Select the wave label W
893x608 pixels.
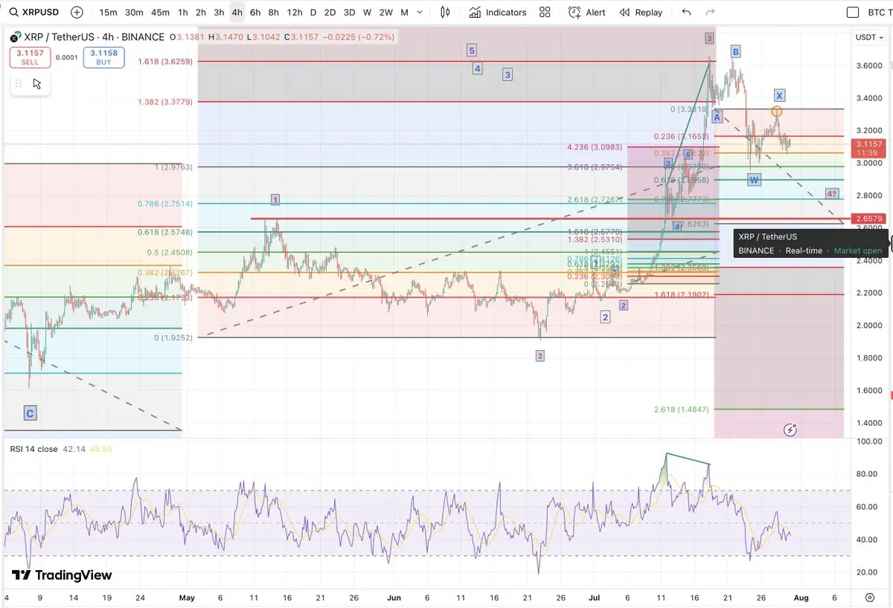(x=754, y=180)
